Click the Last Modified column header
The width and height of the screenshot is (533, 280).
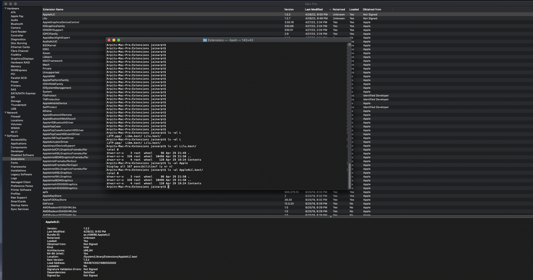(x=314, y=10)
